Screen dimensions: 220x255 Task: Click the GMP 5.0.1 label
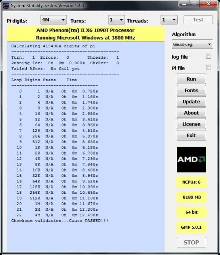191,227
